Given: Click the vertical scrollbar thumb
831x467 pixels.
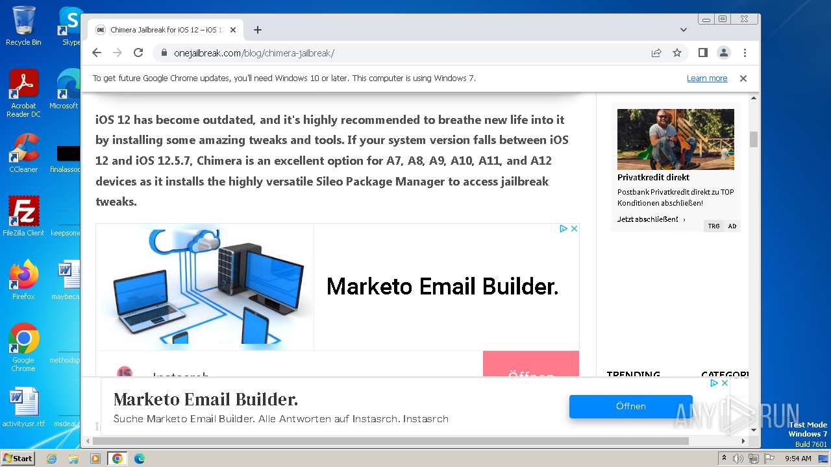Looking at the screenshot, I should tap(754, 139).
